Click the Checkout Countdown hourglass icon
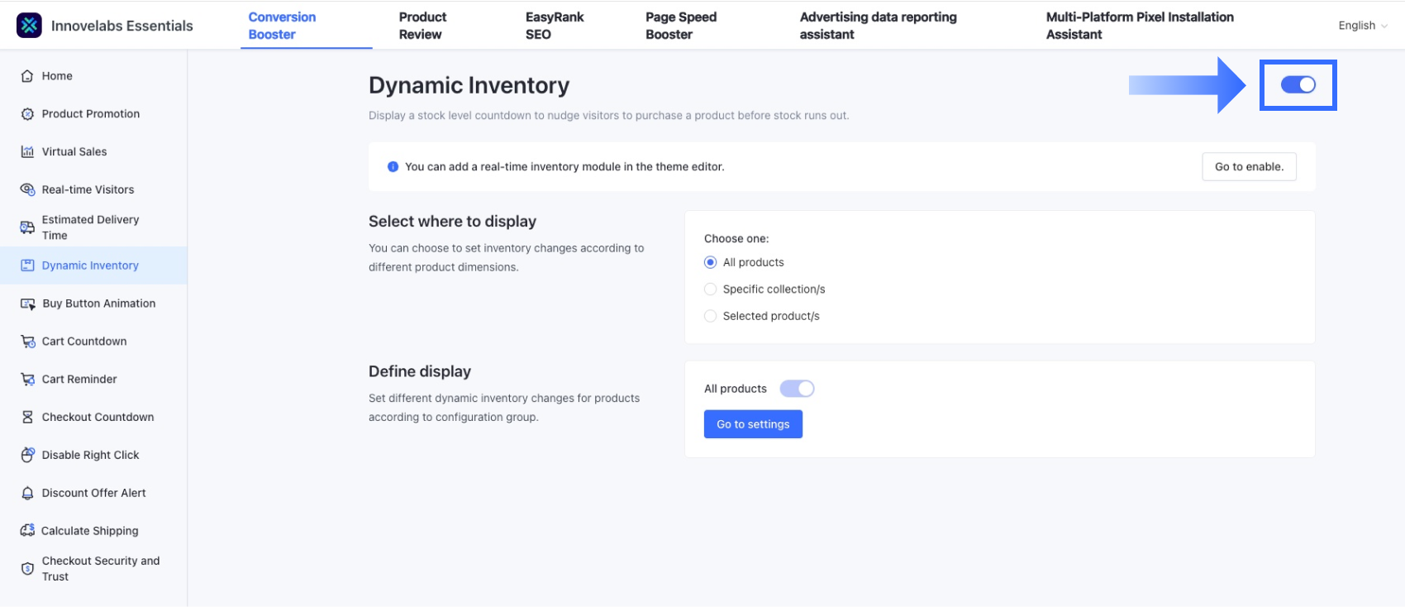 tap(27, 417)
